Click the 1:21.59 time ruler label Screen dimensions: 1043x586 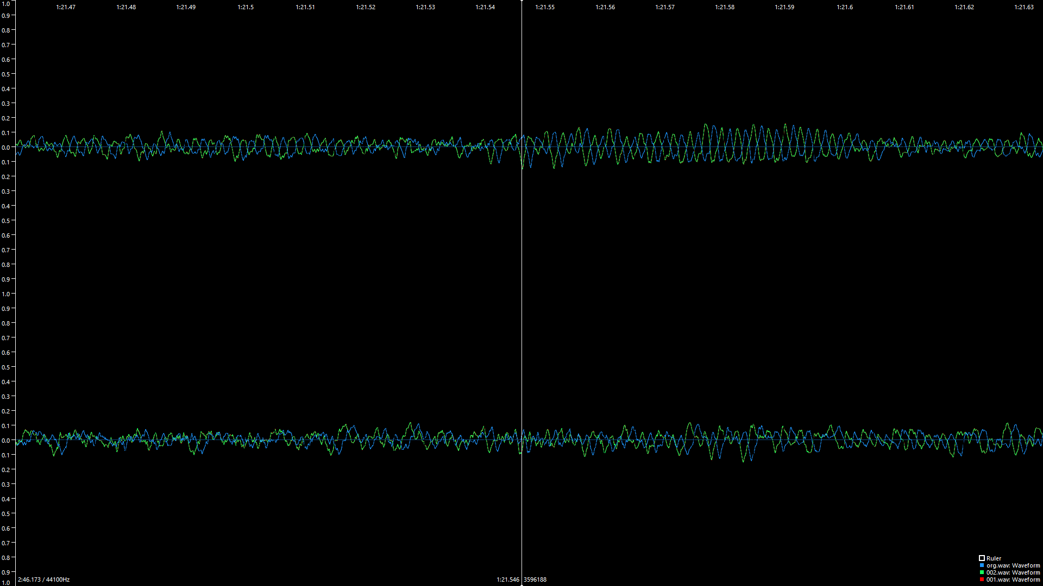point(784,7)
